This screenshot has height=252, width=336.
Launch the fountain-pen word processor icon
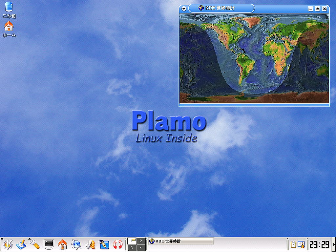tap(104, 244)
